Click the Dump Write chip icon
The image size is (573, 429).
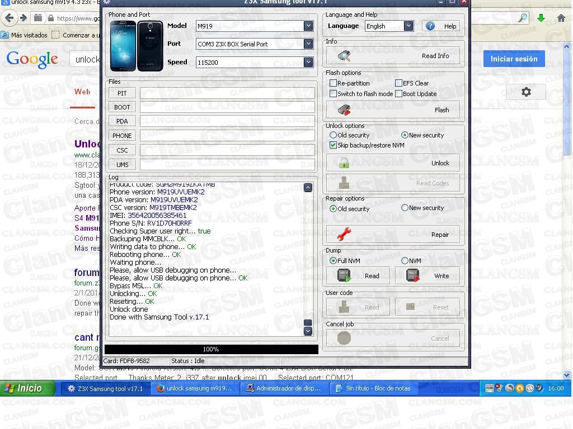click(413, 276)
